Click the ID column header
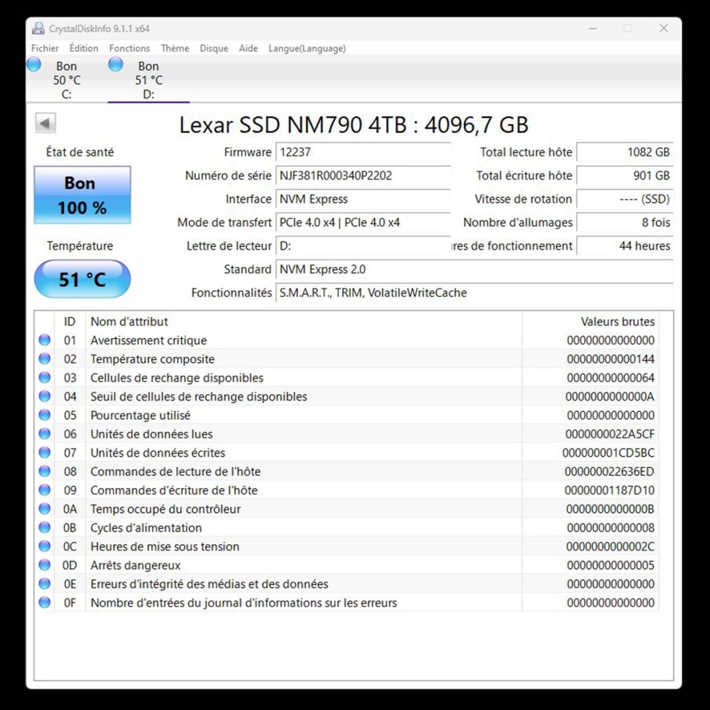Viewport: 710px width, 710px height. 70,322
